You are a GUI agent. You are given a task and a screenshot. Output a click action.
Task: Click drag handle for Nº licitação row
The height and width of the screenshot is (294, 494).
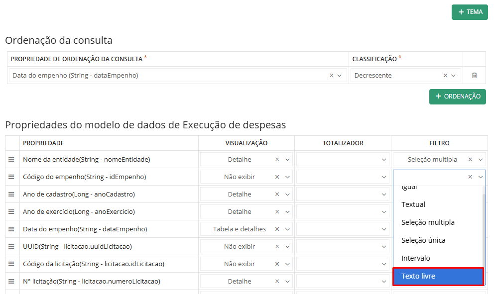click(11, 282)
